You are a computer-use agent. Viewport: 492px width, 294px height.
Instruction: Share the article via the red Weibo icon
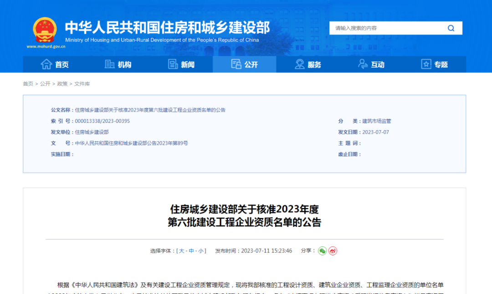click(332, 251)
